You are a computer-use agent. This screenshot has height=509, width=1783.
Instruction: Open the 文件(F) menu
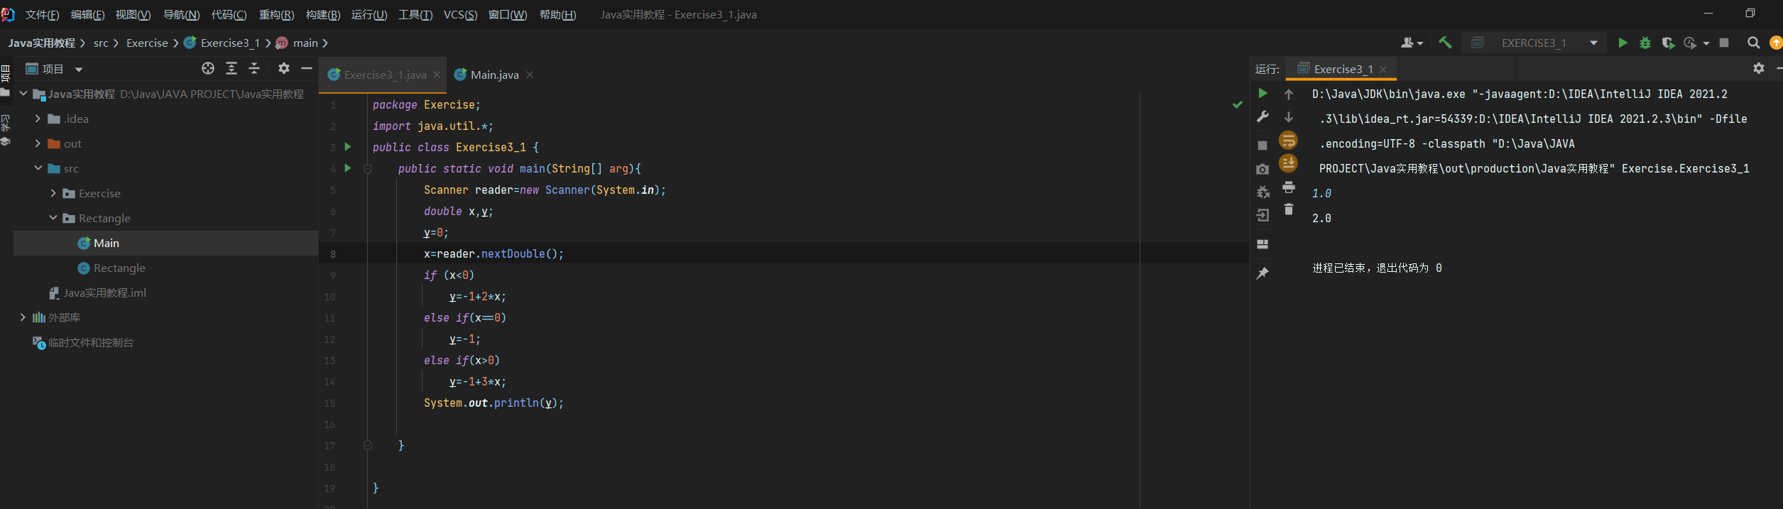(43, 14)
